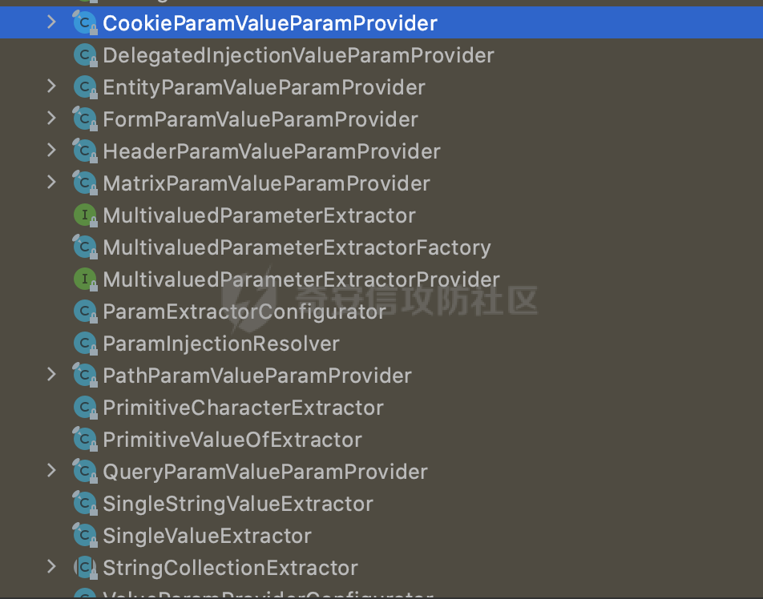This screenshot has width=763, height=599.
Task: Expand MatrixParamValueParamProvider with its chevron
Action: (52, 183)
